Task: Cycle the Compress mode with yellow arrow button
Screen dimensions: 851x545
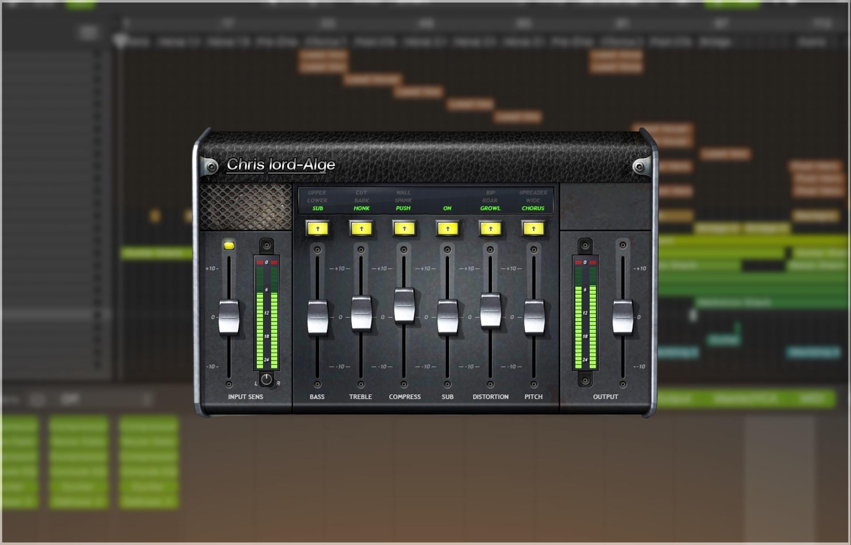Action: 404,229
